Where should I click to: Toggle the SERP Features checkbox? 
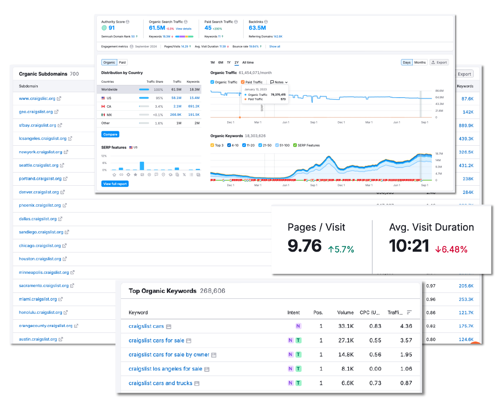[x=295, y=145]
